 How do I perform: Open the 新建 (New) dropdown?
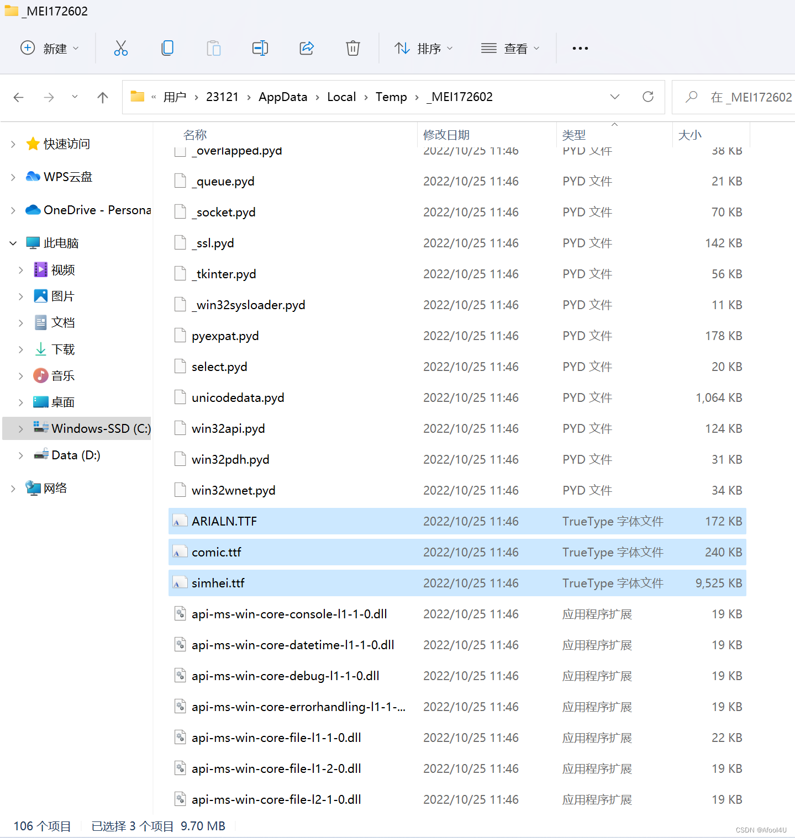(50, 49)
